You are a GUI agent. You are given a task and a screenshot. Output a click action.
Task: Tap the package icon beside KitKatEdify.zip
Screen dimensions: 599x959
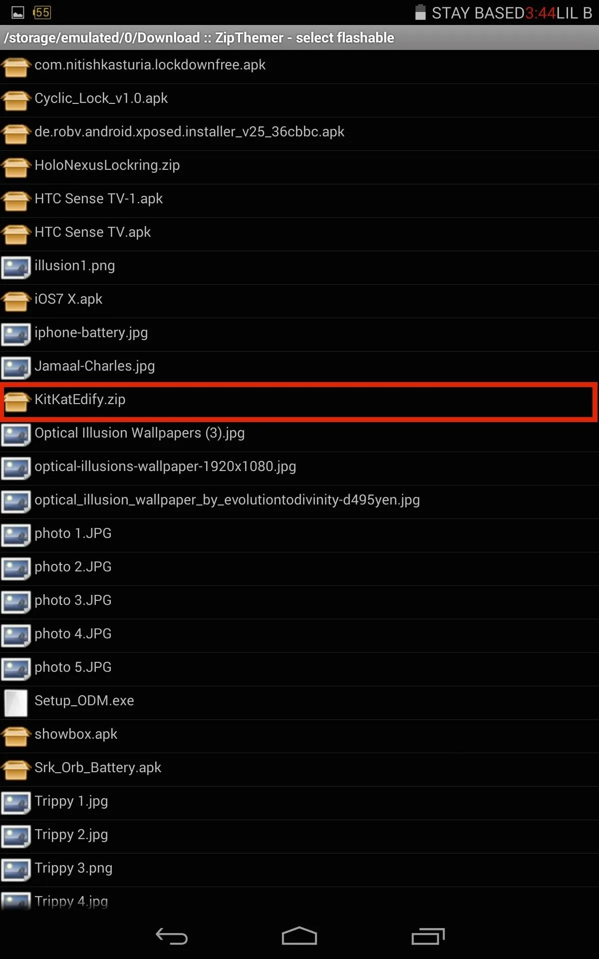pos(16,400)
